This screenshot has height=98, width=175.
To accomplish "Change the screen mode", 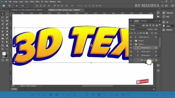I will (x=7, y=60).
